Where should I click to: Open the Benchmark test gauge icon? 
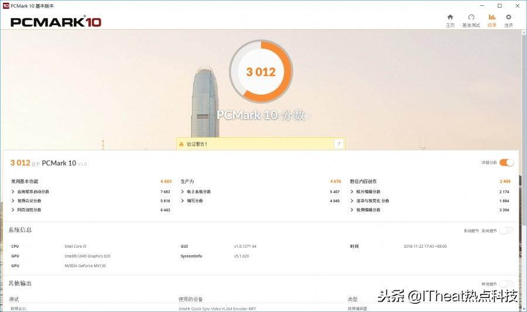471,17
